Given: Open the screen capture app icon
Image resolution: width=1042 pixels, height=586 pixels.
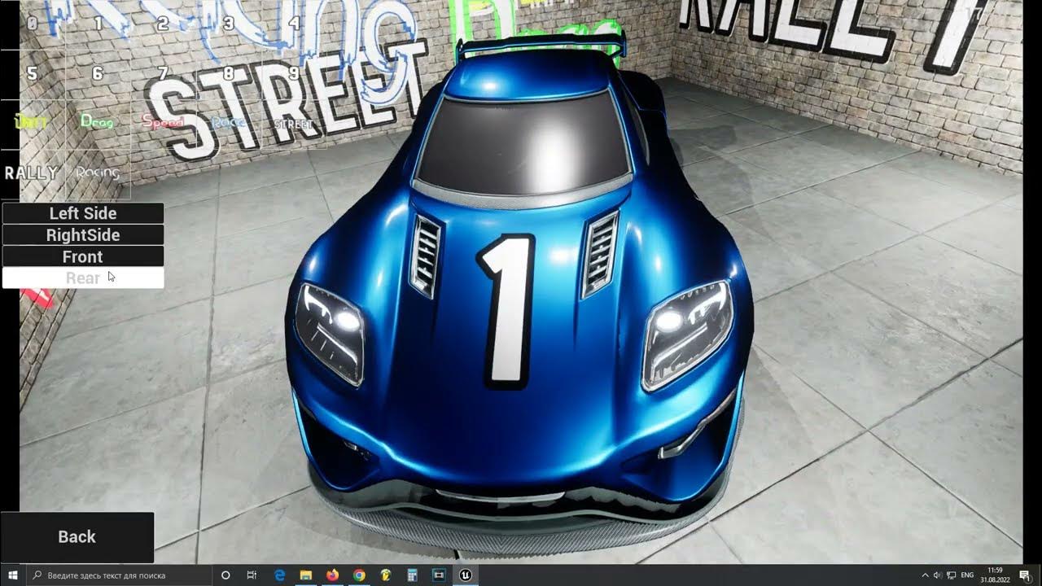Looking at the screenshot, I should coord(439,575).
